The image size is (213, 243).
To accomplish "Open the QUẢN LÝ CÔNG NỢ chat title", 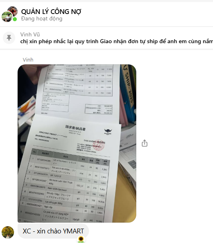I will [x=51, y=12].
